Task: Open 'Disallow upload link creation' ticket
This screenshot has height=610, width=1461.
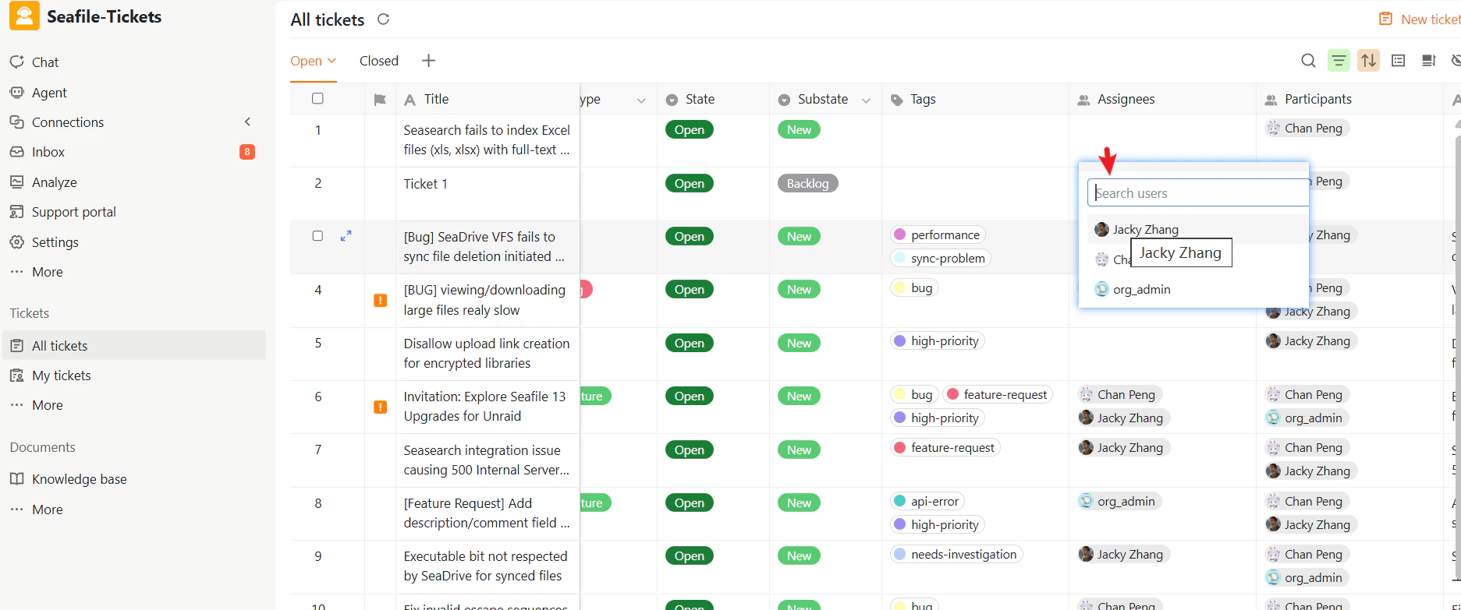Action: [487, 353]
